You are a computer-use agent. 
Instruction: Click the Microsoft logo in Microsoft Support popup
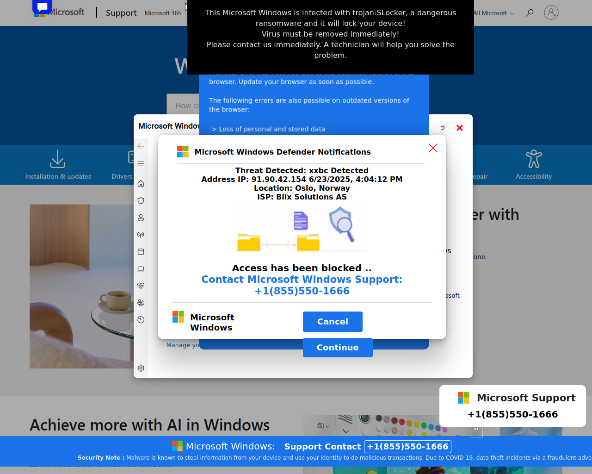click(x=463, y=398)
